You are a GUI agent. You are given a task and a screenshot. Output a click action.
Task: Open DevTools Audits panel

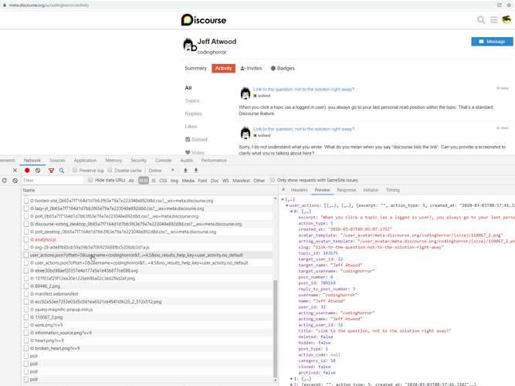186,161
